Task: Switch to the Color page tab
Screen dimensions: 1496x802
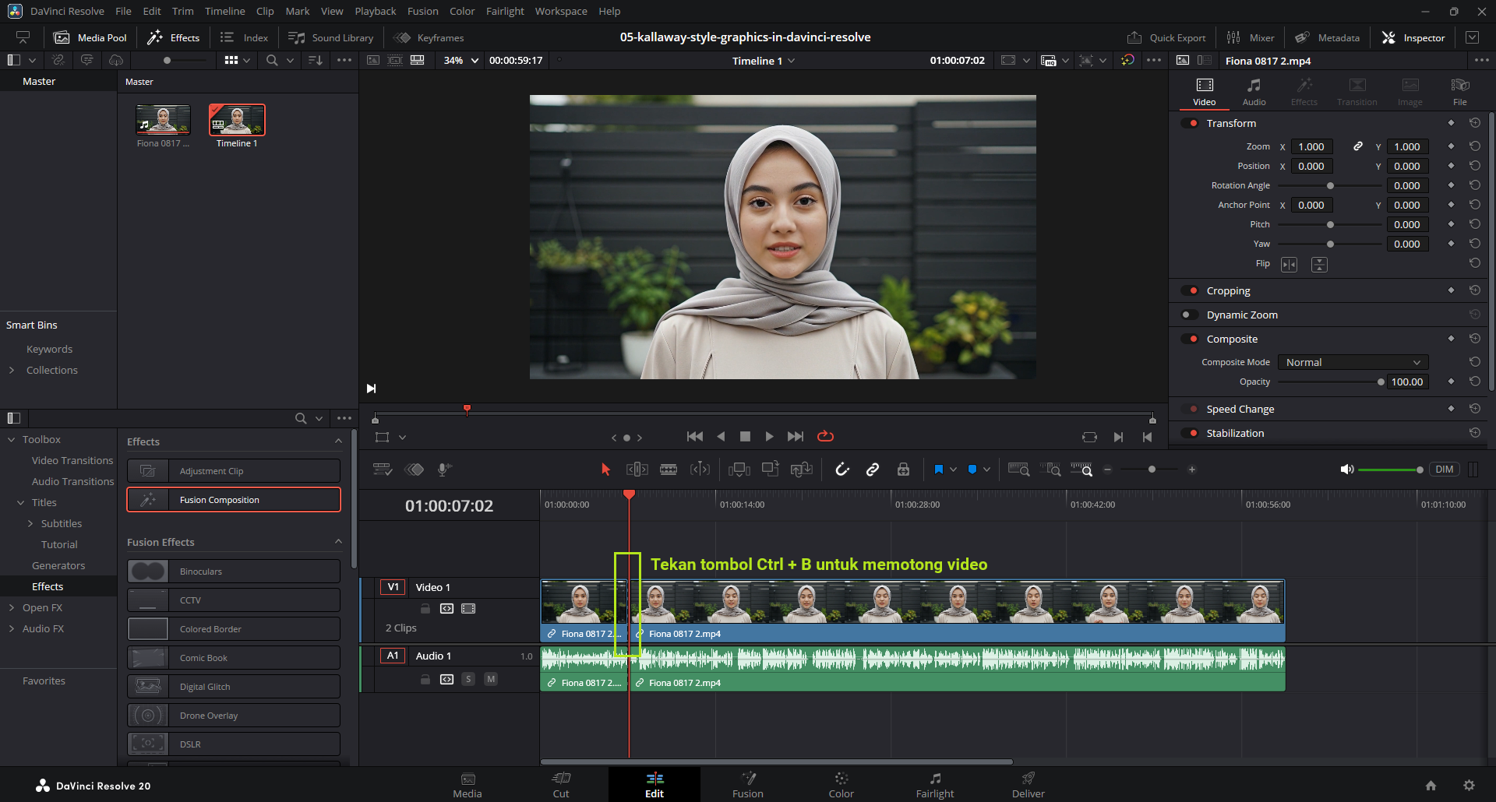Action: pyautogui.click(x=841, y=785)
